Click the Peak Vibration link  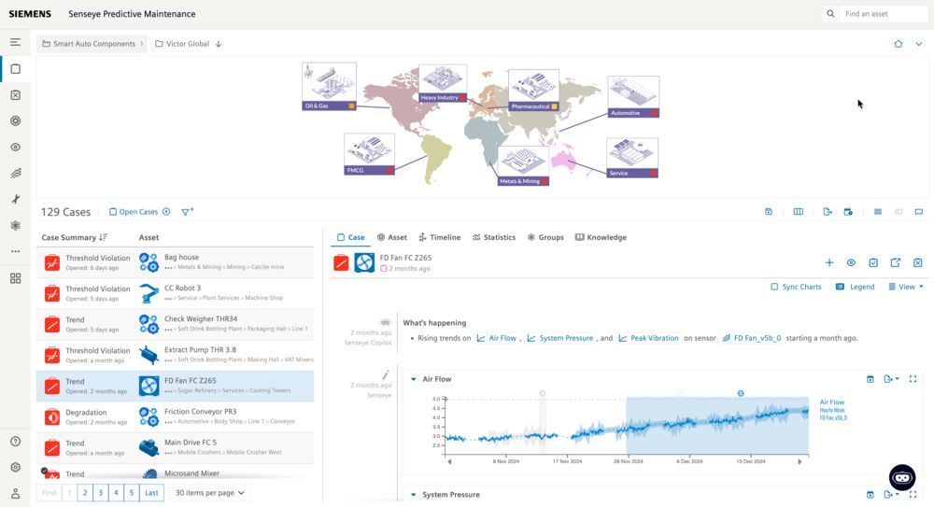[654, 338]
